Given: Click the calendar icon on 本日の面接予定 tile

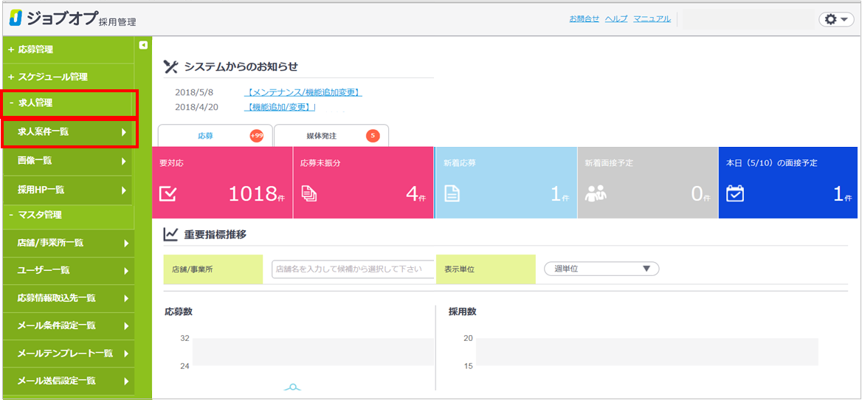Looking at the screenshot, I should (735, 193).
